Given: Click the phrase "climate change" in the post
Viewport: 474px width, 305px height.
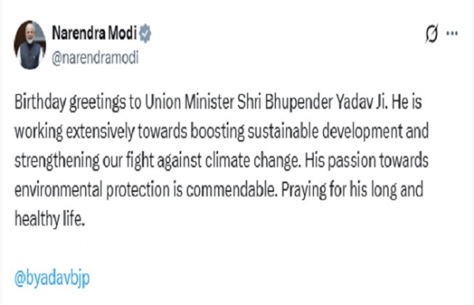Looking at the screenshot, I should coord(253,161).
